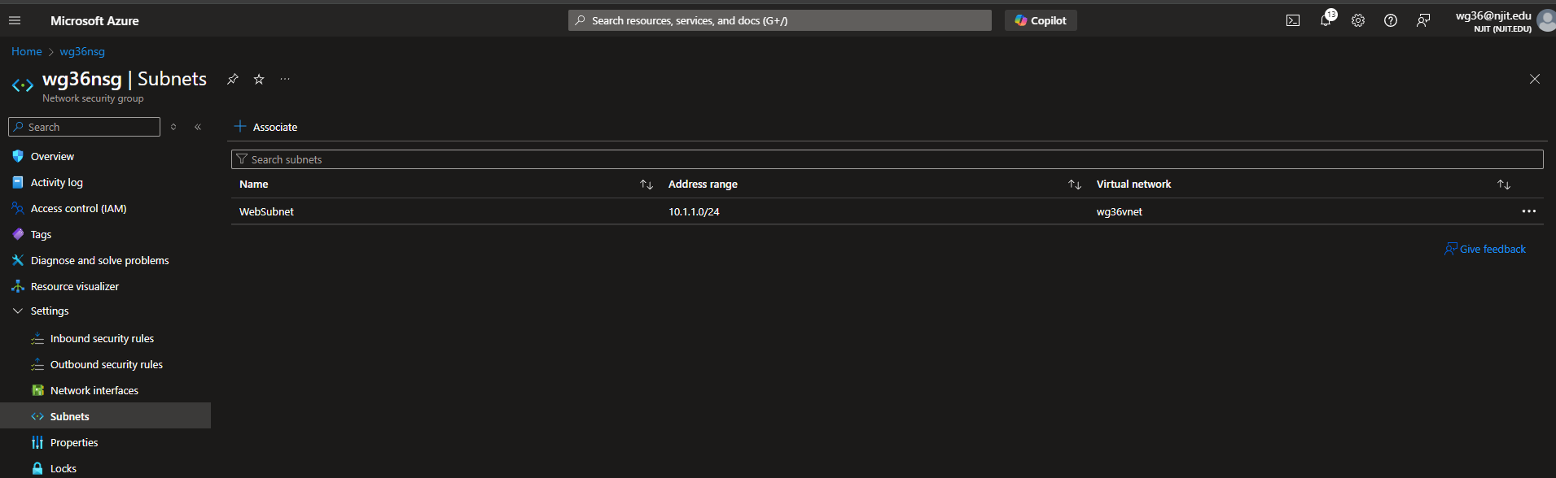Open the WebSubnet row ellipsis menu
The width and height of the screenshot is (1556, 478).
[x=1528, y=211]
